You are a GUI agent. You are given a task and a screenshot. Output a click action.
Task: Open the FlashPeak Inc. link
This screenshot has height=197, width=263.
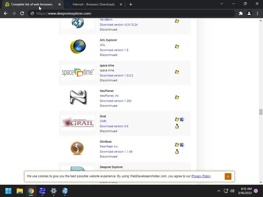pyautogui.click(x=109, y=146)
